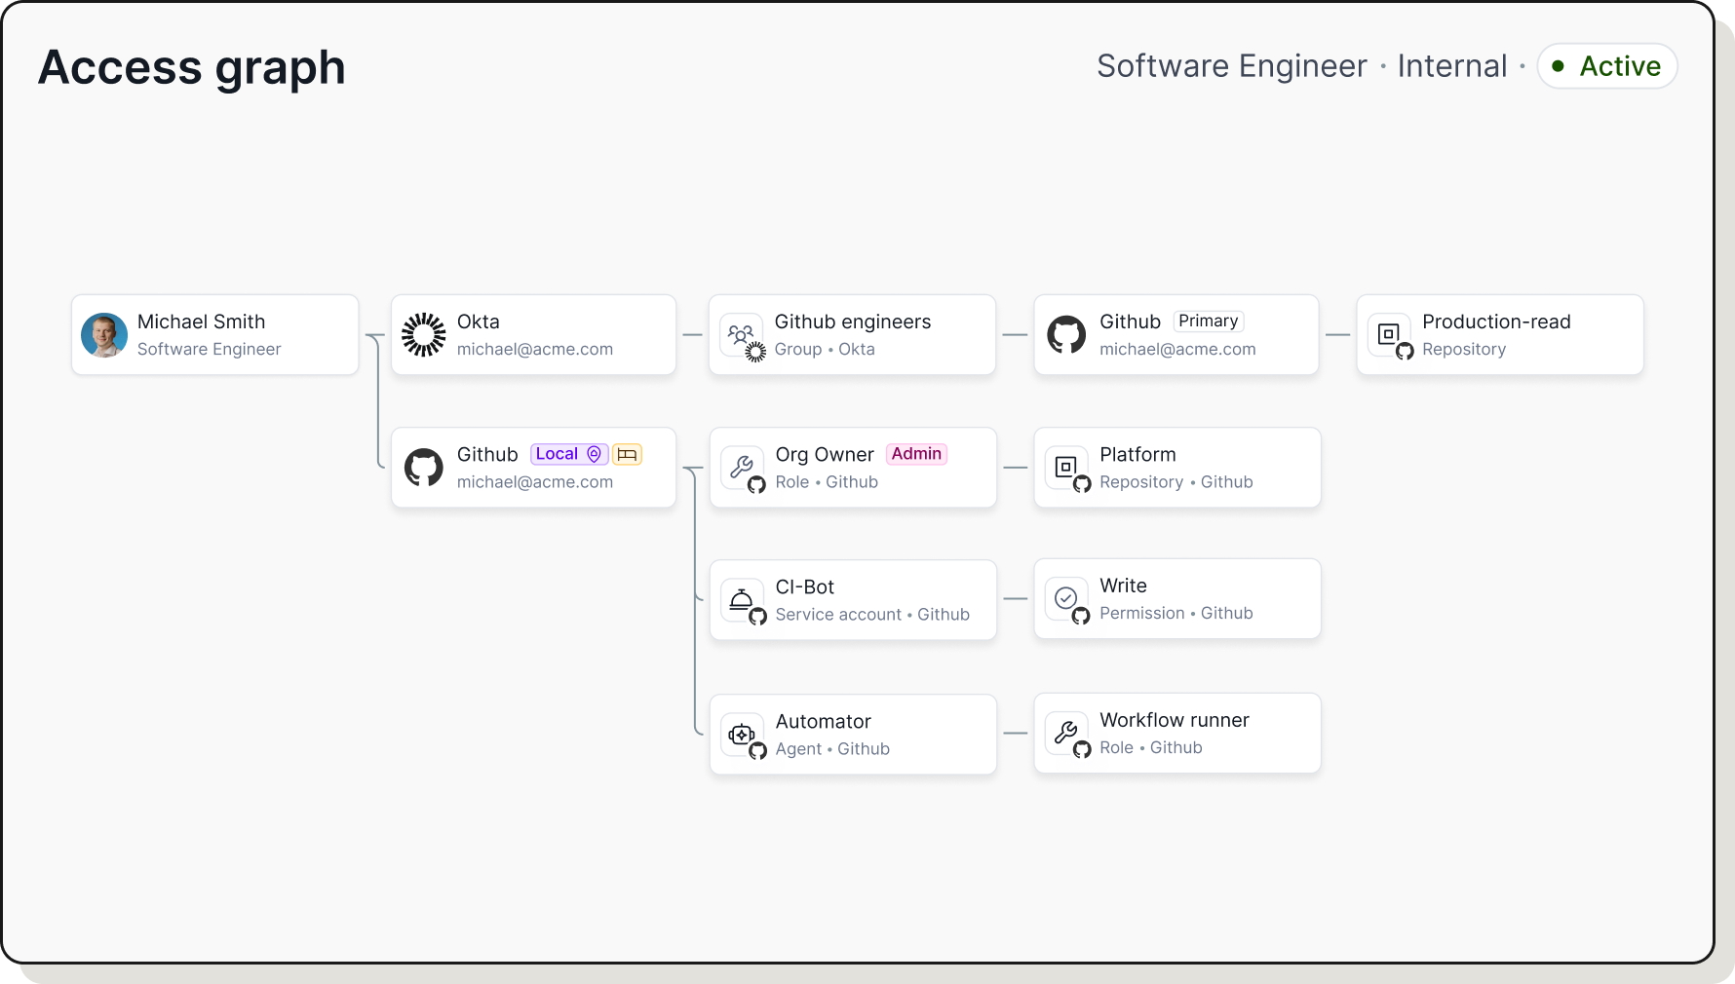1735x984 pixels.
Task: Toggle the Active status indicator
Action: (x=1606, y=65)
